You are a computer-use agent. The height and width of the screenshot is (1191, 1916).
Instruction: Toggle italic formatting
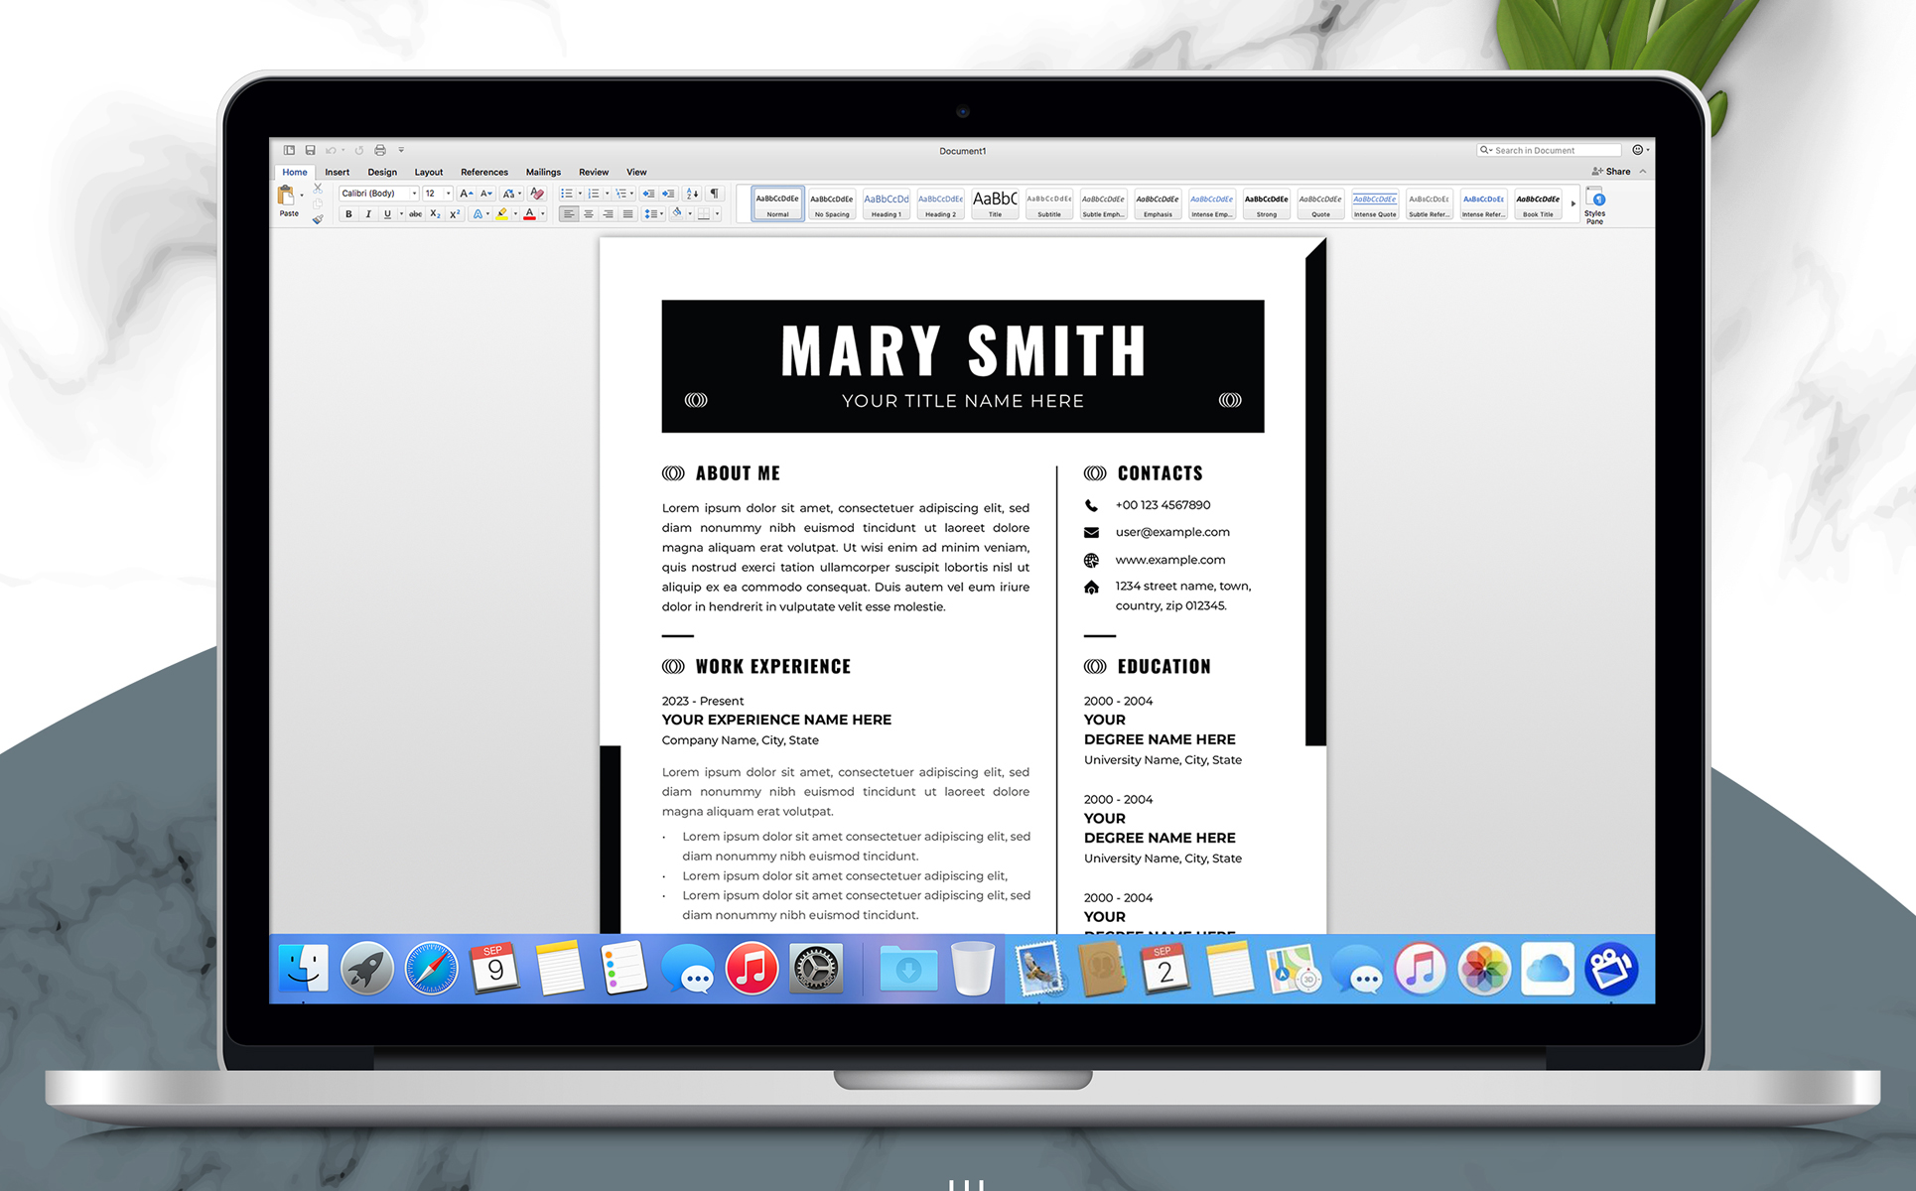pyautogui.click(x=368, y=214)
